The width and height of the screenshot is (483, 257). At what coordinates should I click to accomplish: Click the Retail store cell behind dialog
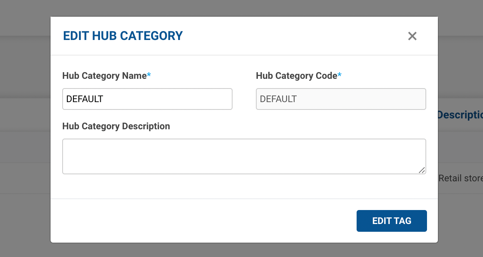[x=460, y=178]
